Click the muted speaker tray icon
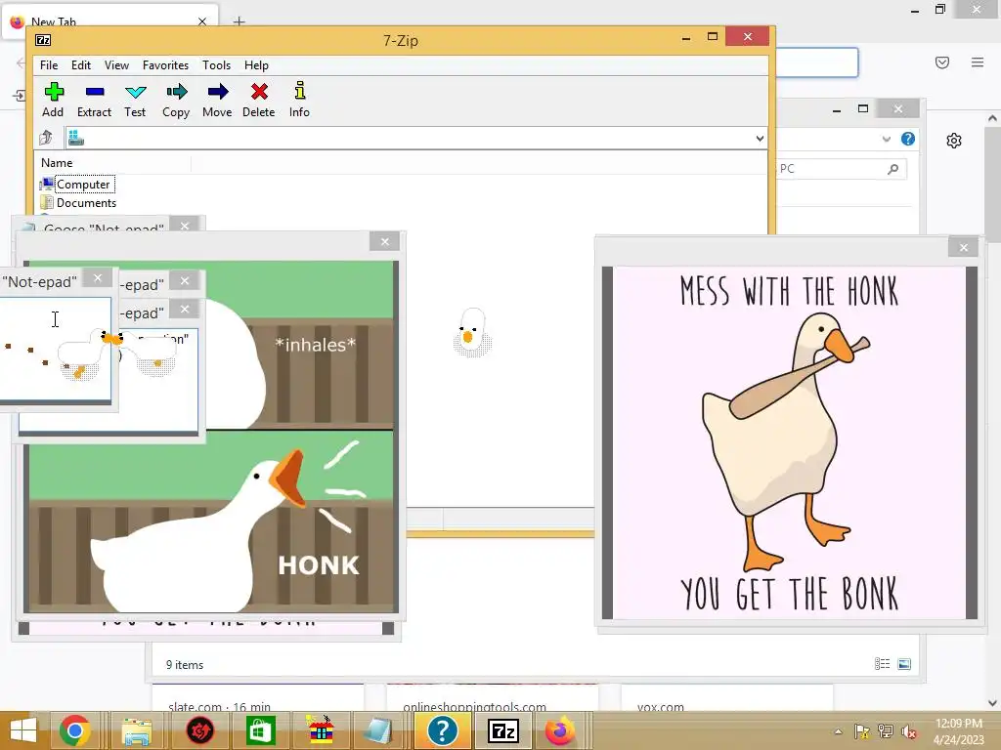Screen dimensions: 1001x750 point(909,731)
